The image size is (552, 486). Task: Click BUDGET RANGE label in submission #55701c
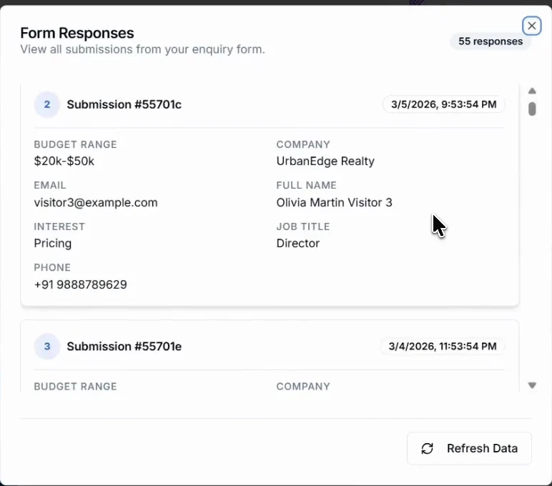(75, 144)
